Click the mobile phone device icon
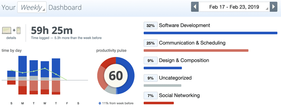 click(x=18, y=30)
